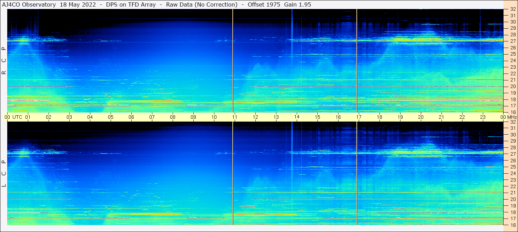
Task: Click the 05 hour mark on the time axis
Action: (111, 117)
